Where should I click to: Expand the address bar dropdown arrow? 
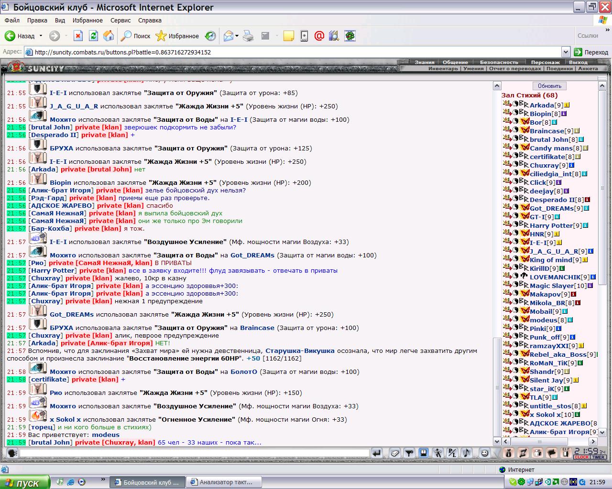tap(566, 52)
